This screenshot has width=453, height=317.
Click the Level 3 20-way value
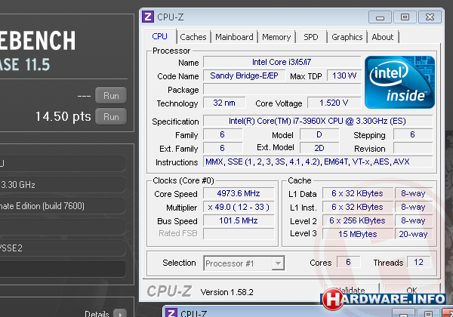(414, 234)
